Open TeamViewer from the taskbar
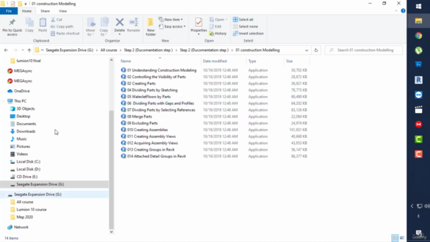Screen dimensions: 430x242 (419, 95)
